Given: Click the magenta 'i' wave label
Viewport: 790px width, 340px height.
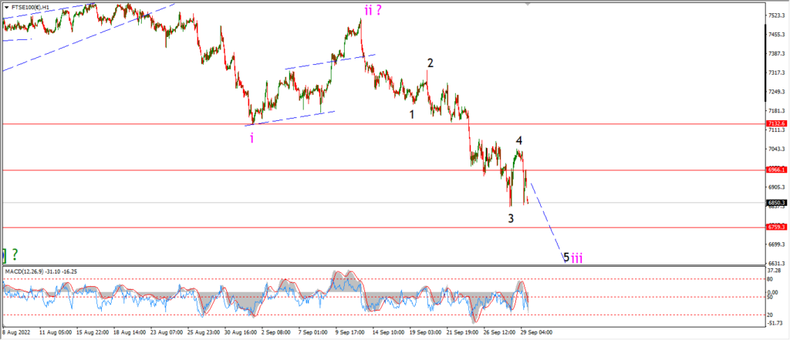Looking at the screenshot, I should coord(252,139).
